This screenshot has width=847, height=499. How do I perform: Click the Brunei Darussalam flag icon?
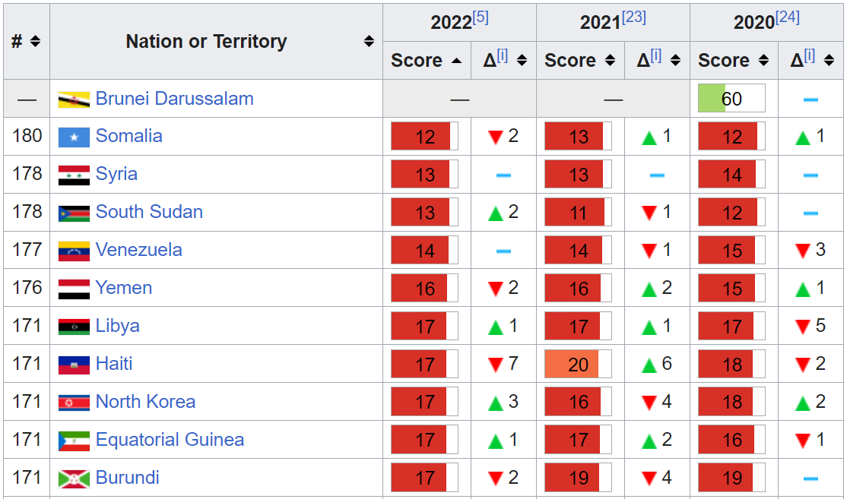click(74, 99)
